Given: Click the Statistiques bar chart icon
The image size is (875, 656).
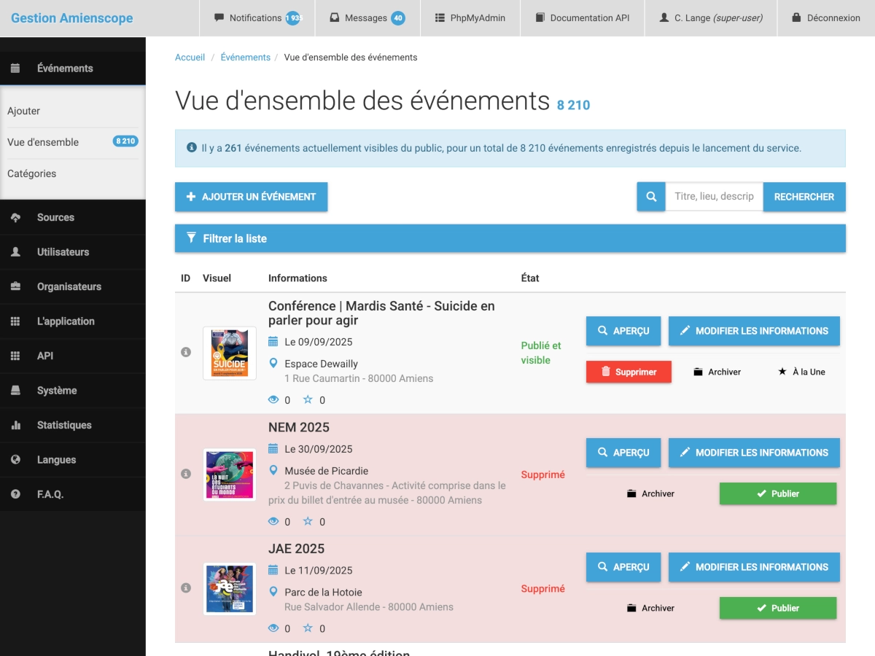Looking at the screenshot, I should coord(15,425).
